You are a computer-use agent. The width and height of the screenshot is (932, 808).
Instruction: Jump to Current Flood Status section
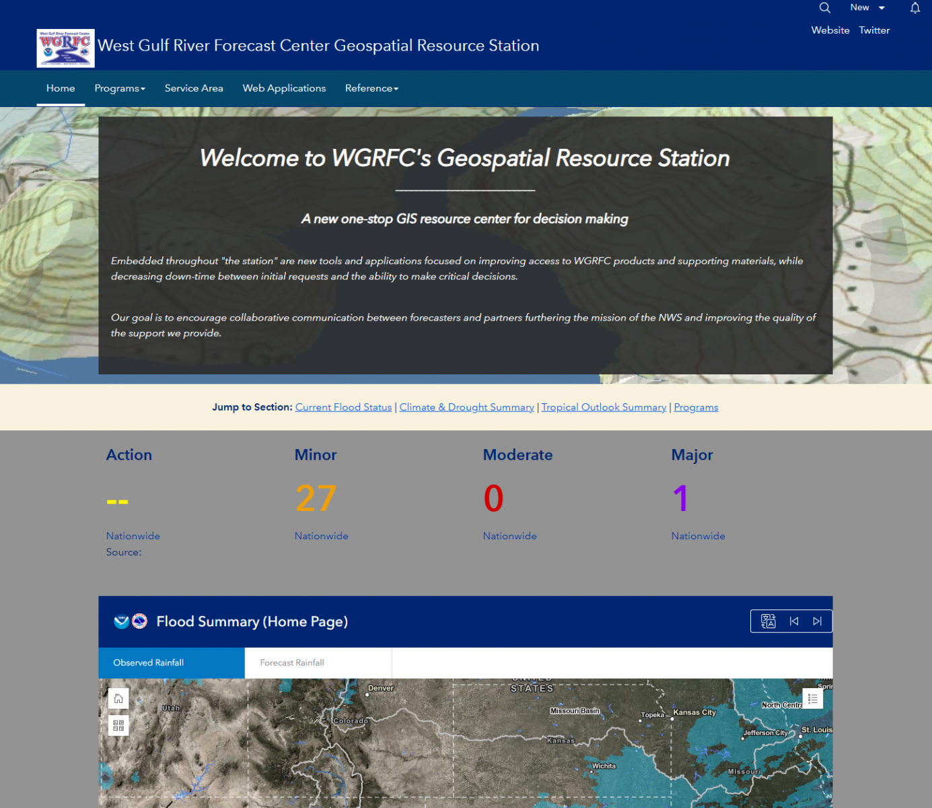pos(343,407)
